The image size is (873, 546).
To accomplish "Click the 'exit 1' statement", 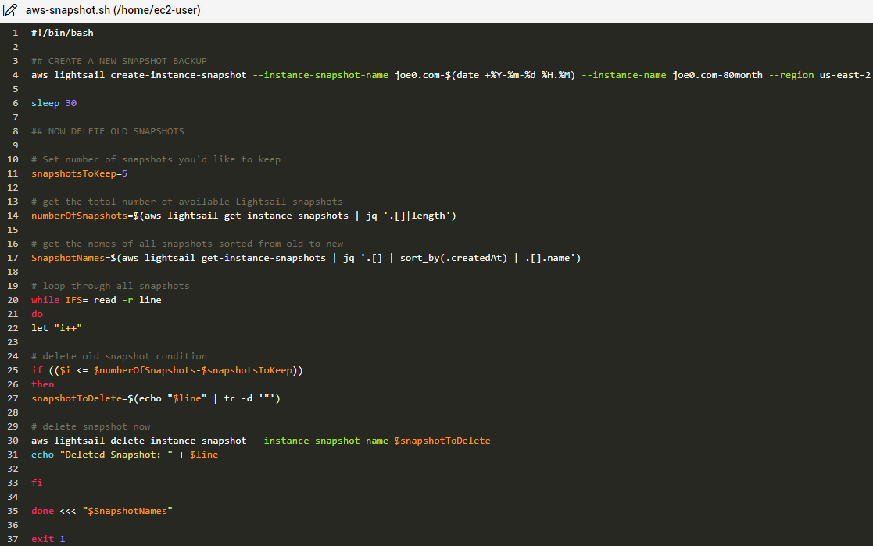I will pos(48,539).
